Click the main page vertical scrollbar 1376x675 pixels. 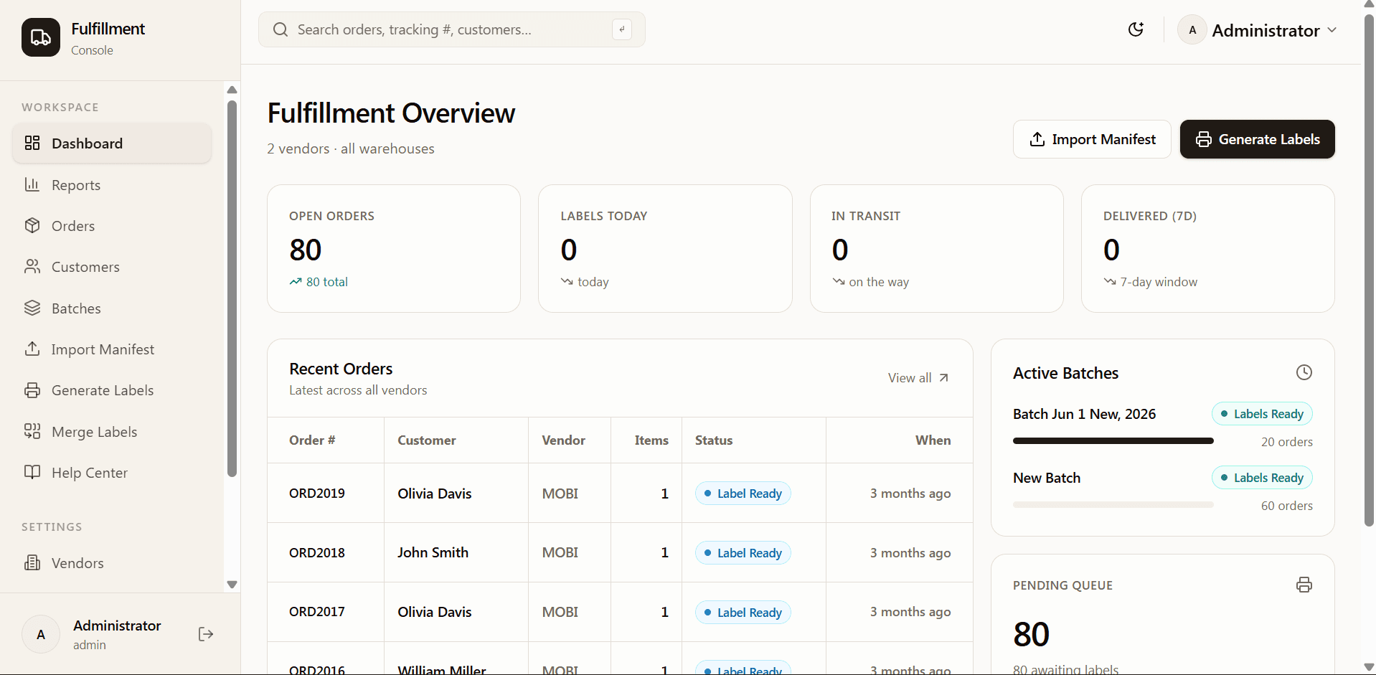(x=1369, y=269)
